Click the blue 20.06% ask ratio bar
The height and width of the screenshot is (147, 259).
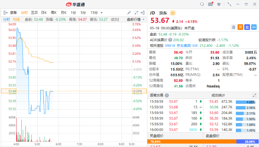pos(248,141)
